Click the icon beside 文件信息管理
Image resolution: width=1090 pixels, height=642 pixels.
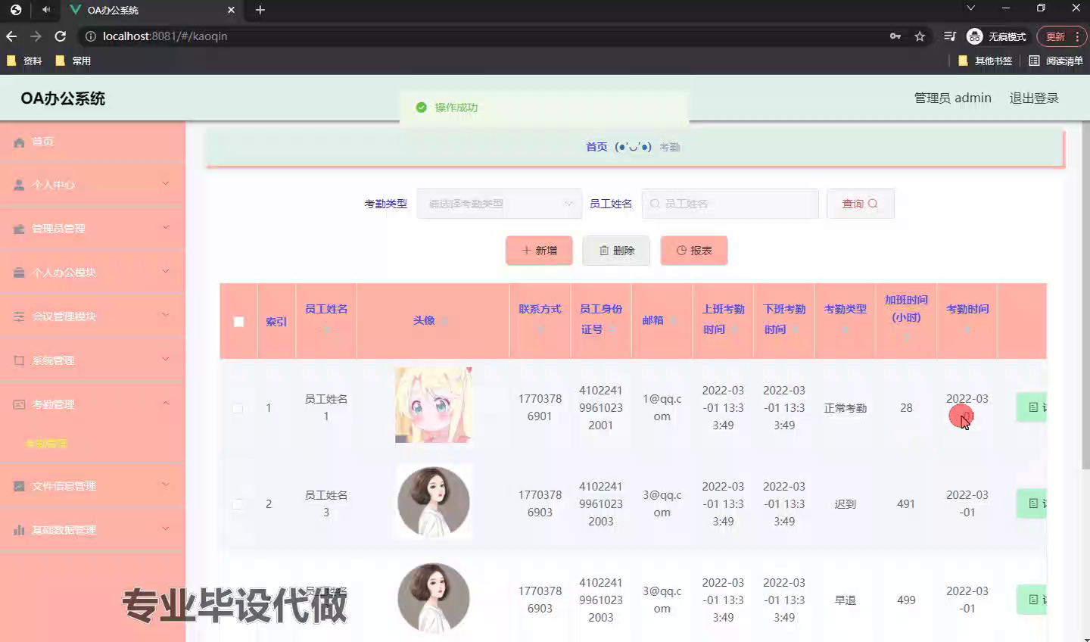tap(19, 486)
